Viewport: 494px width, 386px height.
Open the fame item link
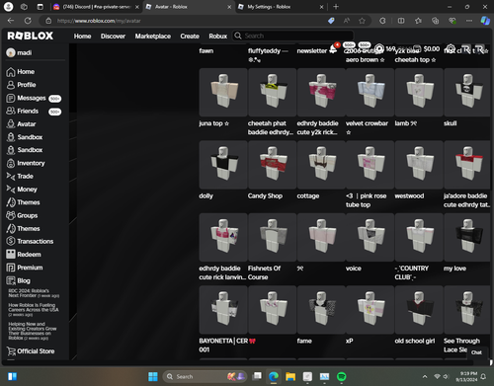coord(304,341)
